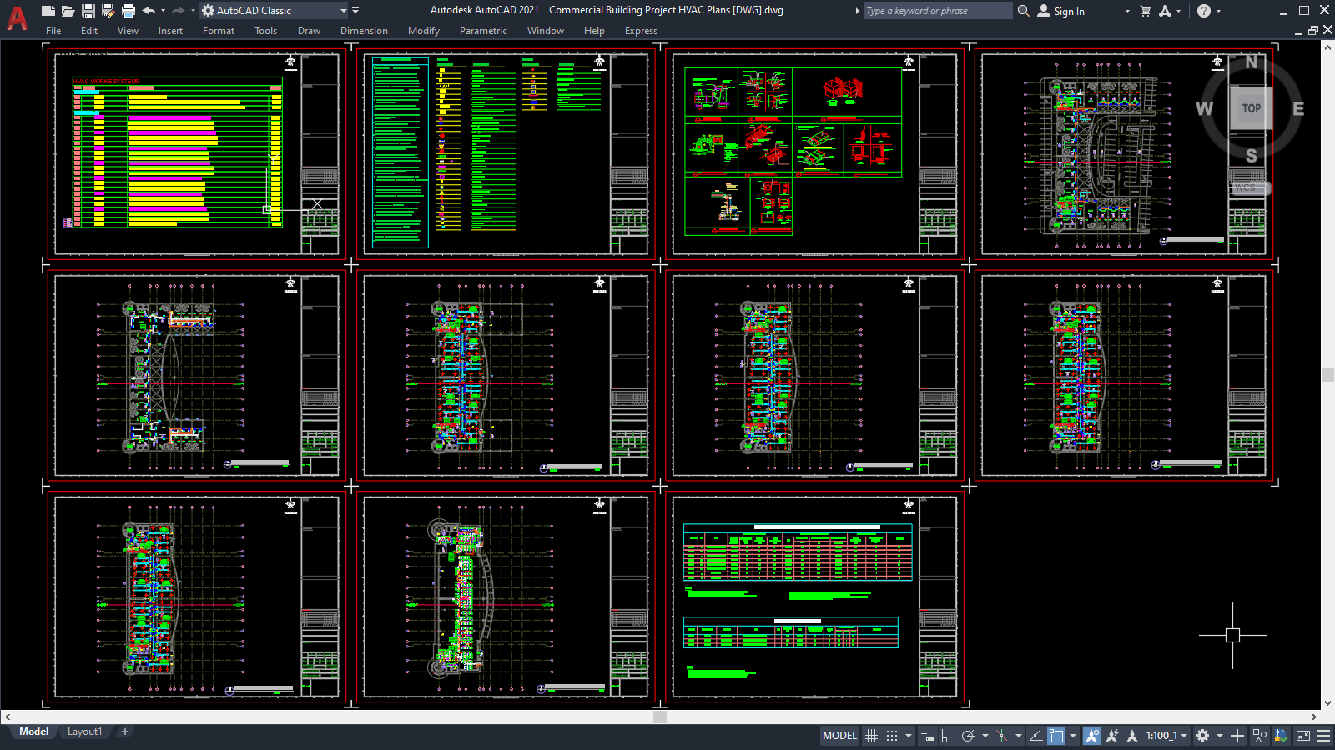
Task: Click the MODEL button in status bar
Action: pyautogui.click(x=839, y=735)
